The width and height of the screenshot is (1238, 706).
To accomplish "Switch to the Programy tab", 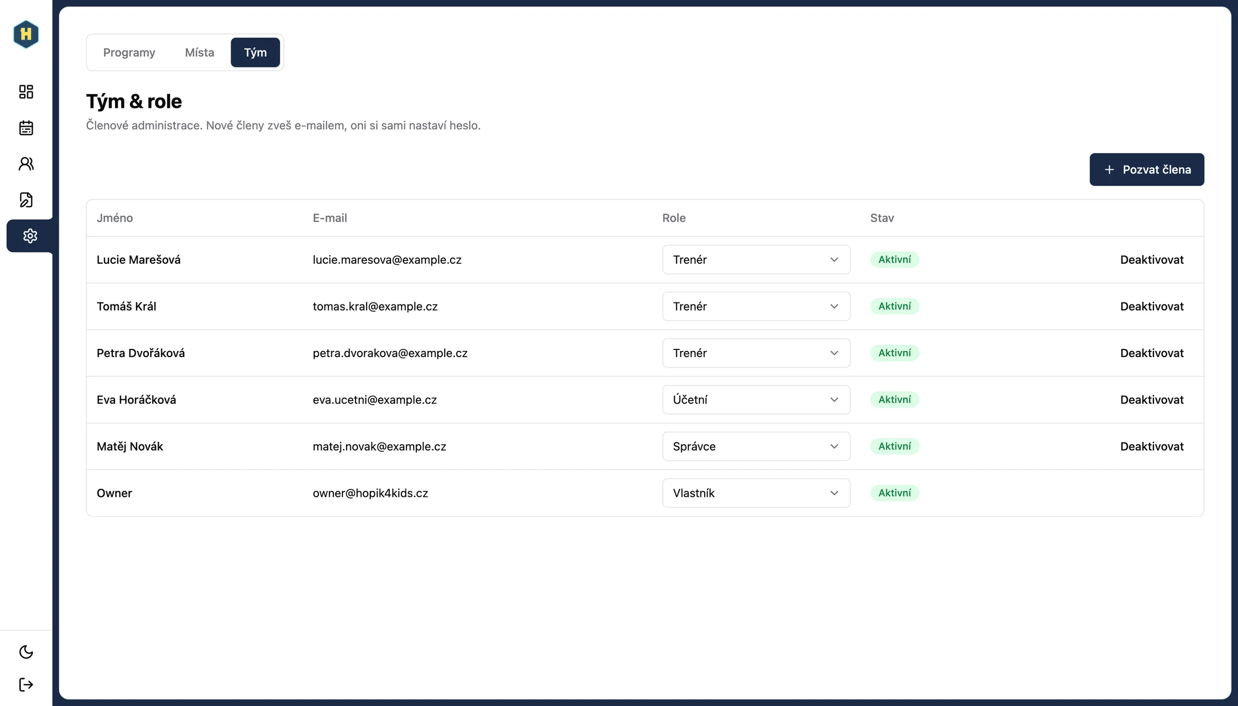I will coord(129,52).
